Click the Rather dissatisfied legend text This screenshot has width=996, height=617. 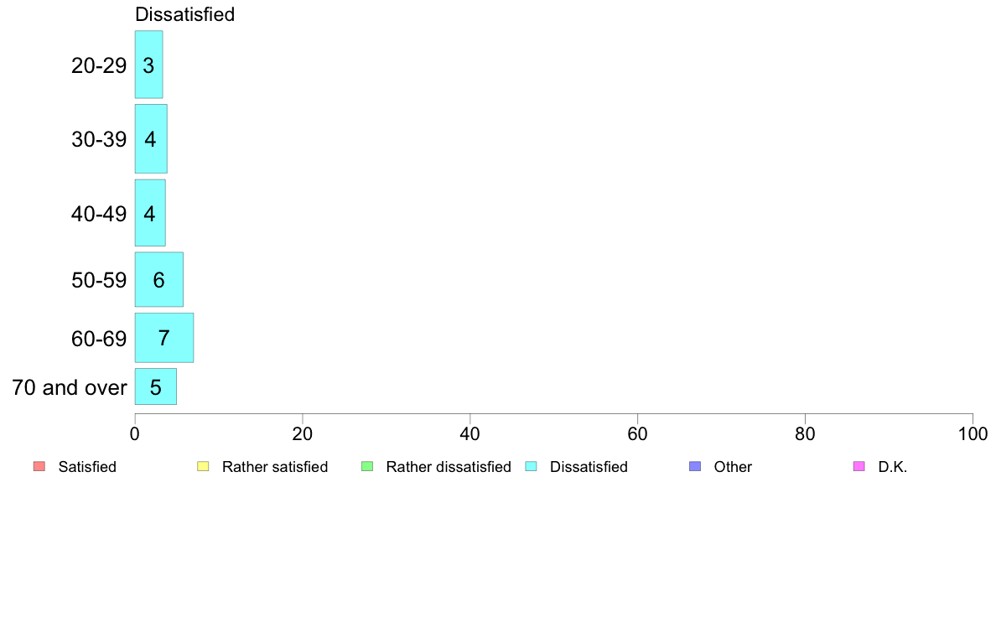click(449, 467)
